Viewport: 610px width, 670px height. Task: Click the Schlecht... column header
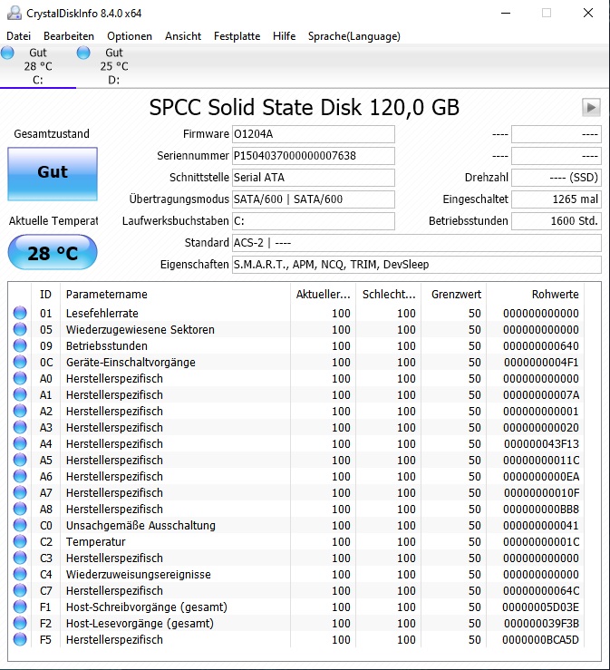[388, 295]
